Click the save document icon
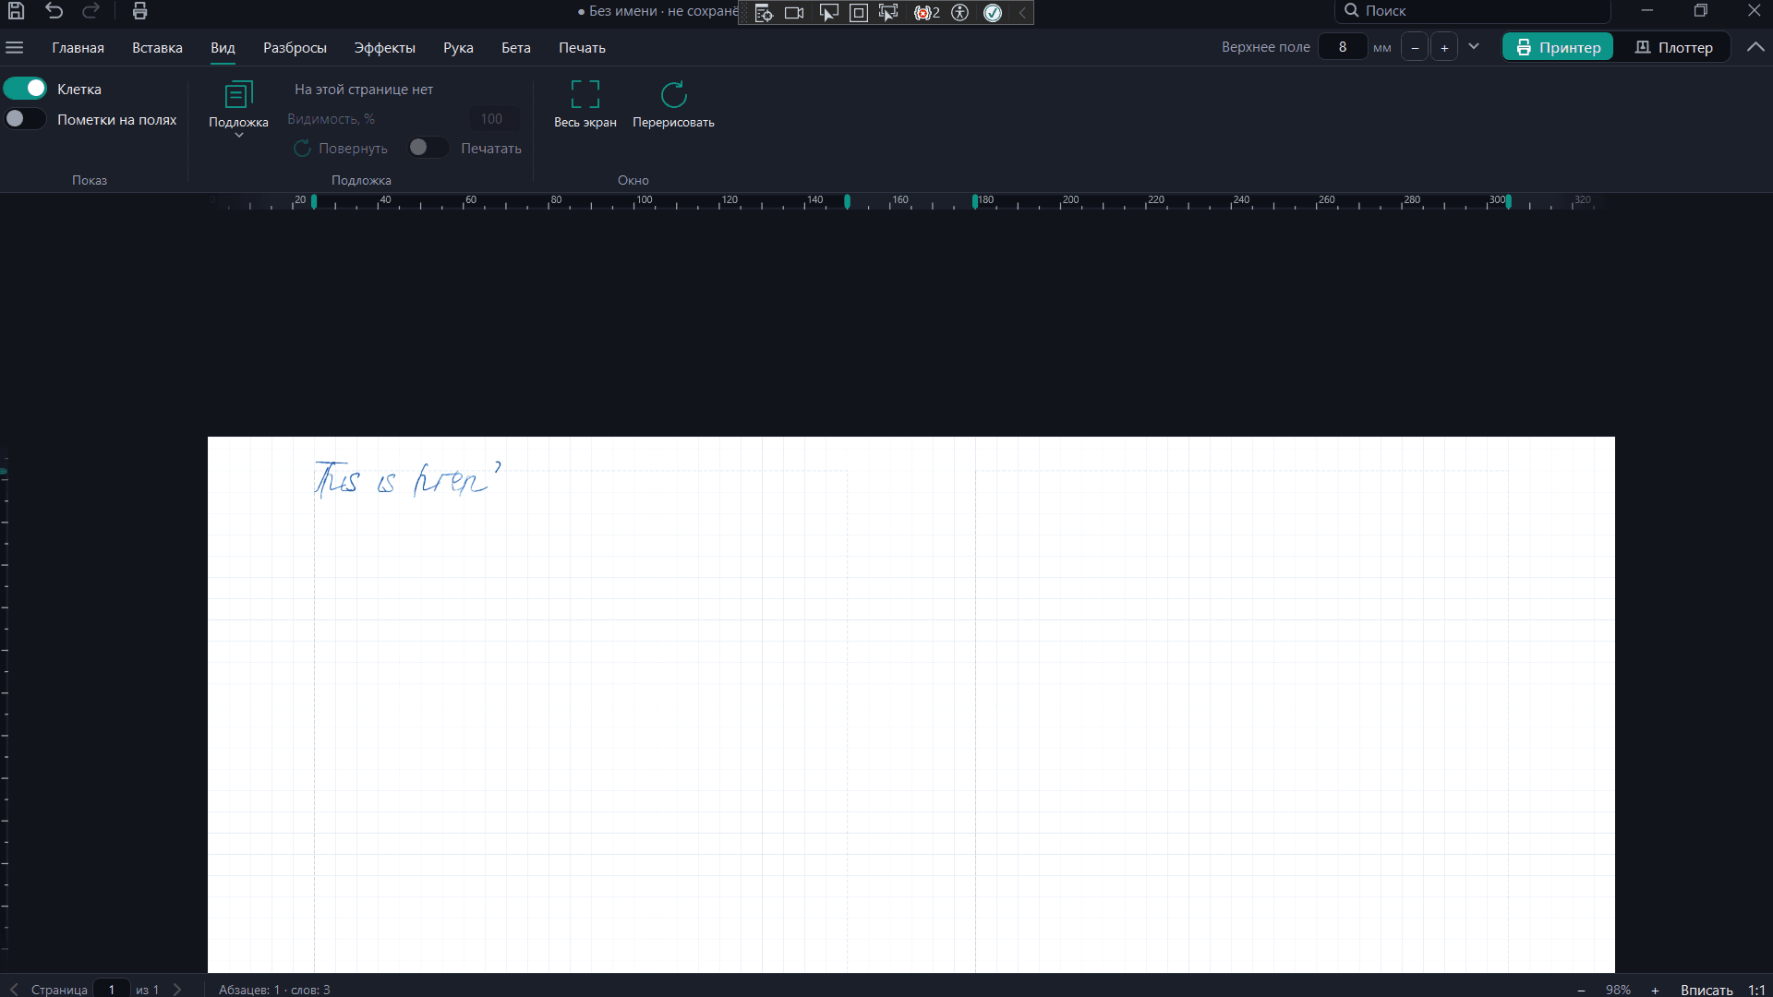The width and height of the screenshot is (1773, 997). click(x=16, y=11)
